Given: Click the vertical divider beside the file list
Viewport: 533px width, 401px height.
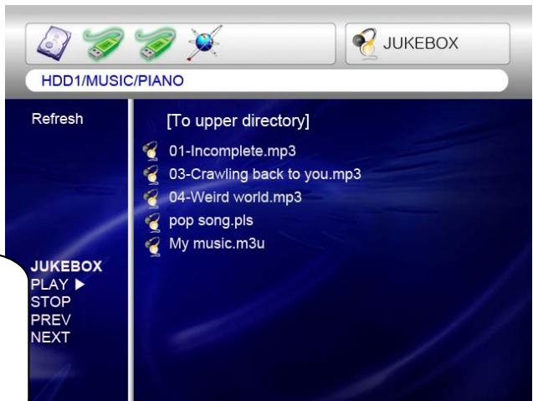Looking at the screenshot, I should (130, 251).
